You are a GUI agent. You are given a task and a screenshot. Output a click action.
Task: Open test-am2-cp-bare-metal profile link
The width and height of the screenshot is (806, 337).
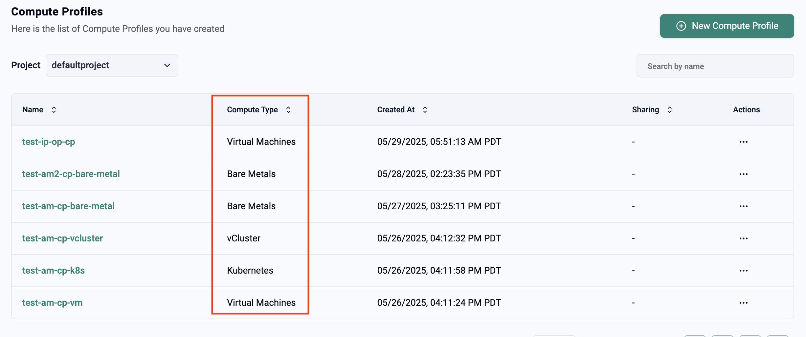pos(71,174)
